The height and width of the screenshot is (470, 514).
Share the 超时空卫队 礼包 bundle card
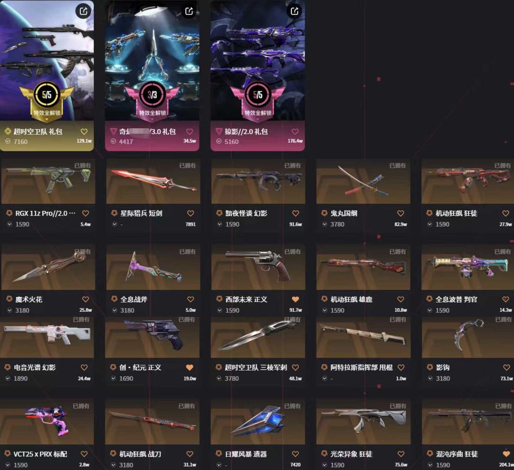point(84,11)
